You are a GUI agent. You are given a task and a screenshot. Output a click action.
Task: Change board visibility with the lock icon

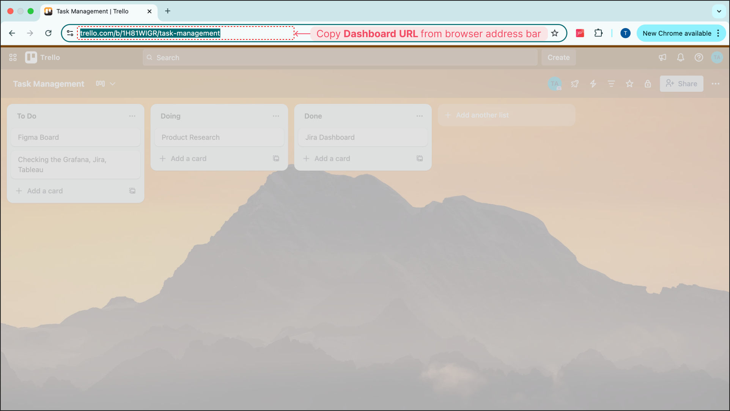648,84
